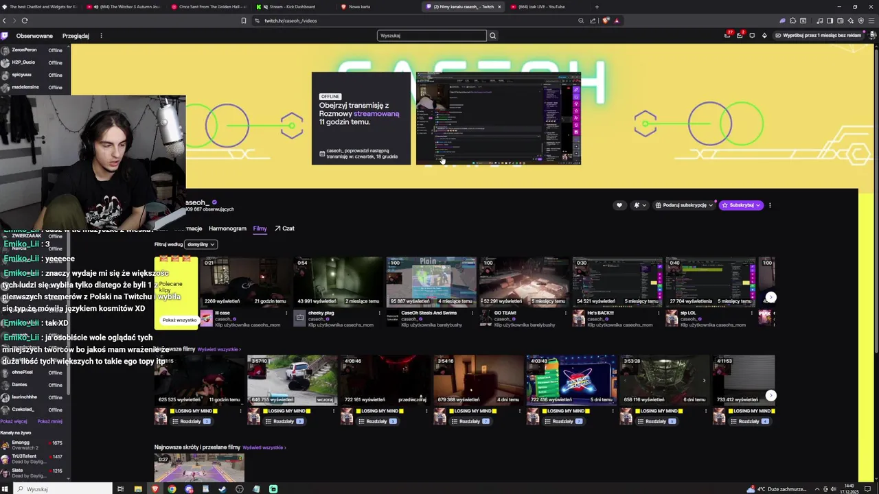
Task: Click the Windows taskbar search box
Action: (x=62, y=489)
